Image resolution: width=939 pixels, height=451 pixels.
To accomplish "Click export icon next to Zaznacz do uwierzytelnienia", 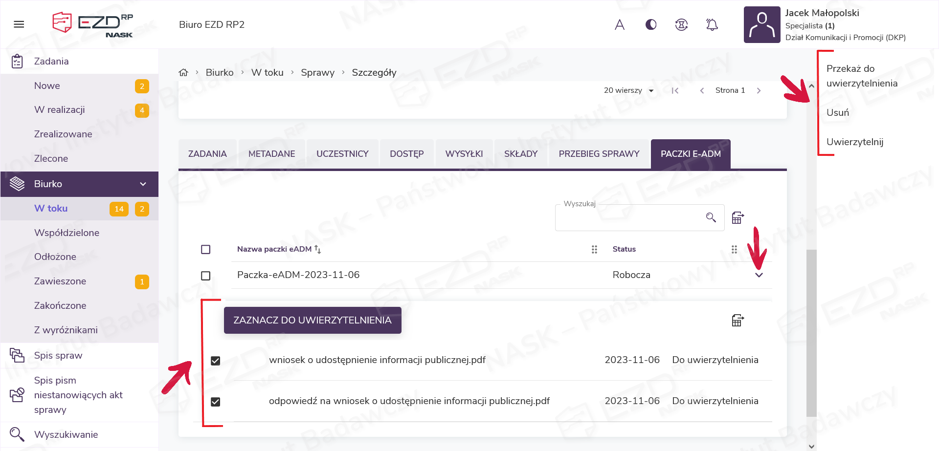I will click(x=738, y=321).
